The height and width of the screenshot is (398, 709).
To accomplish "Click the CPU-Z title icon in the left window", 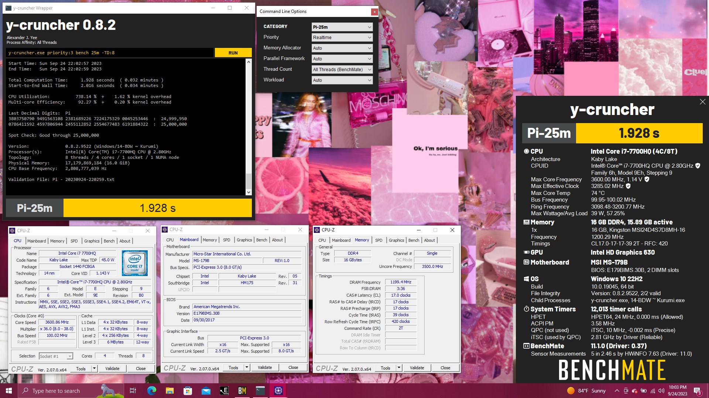I will coord(12,231).
